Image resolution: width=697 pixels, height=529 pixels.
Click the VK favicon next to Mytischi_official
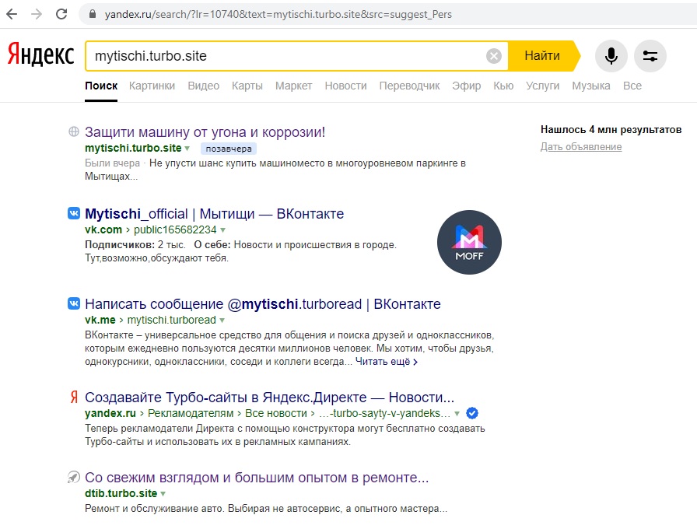point(74,214)
